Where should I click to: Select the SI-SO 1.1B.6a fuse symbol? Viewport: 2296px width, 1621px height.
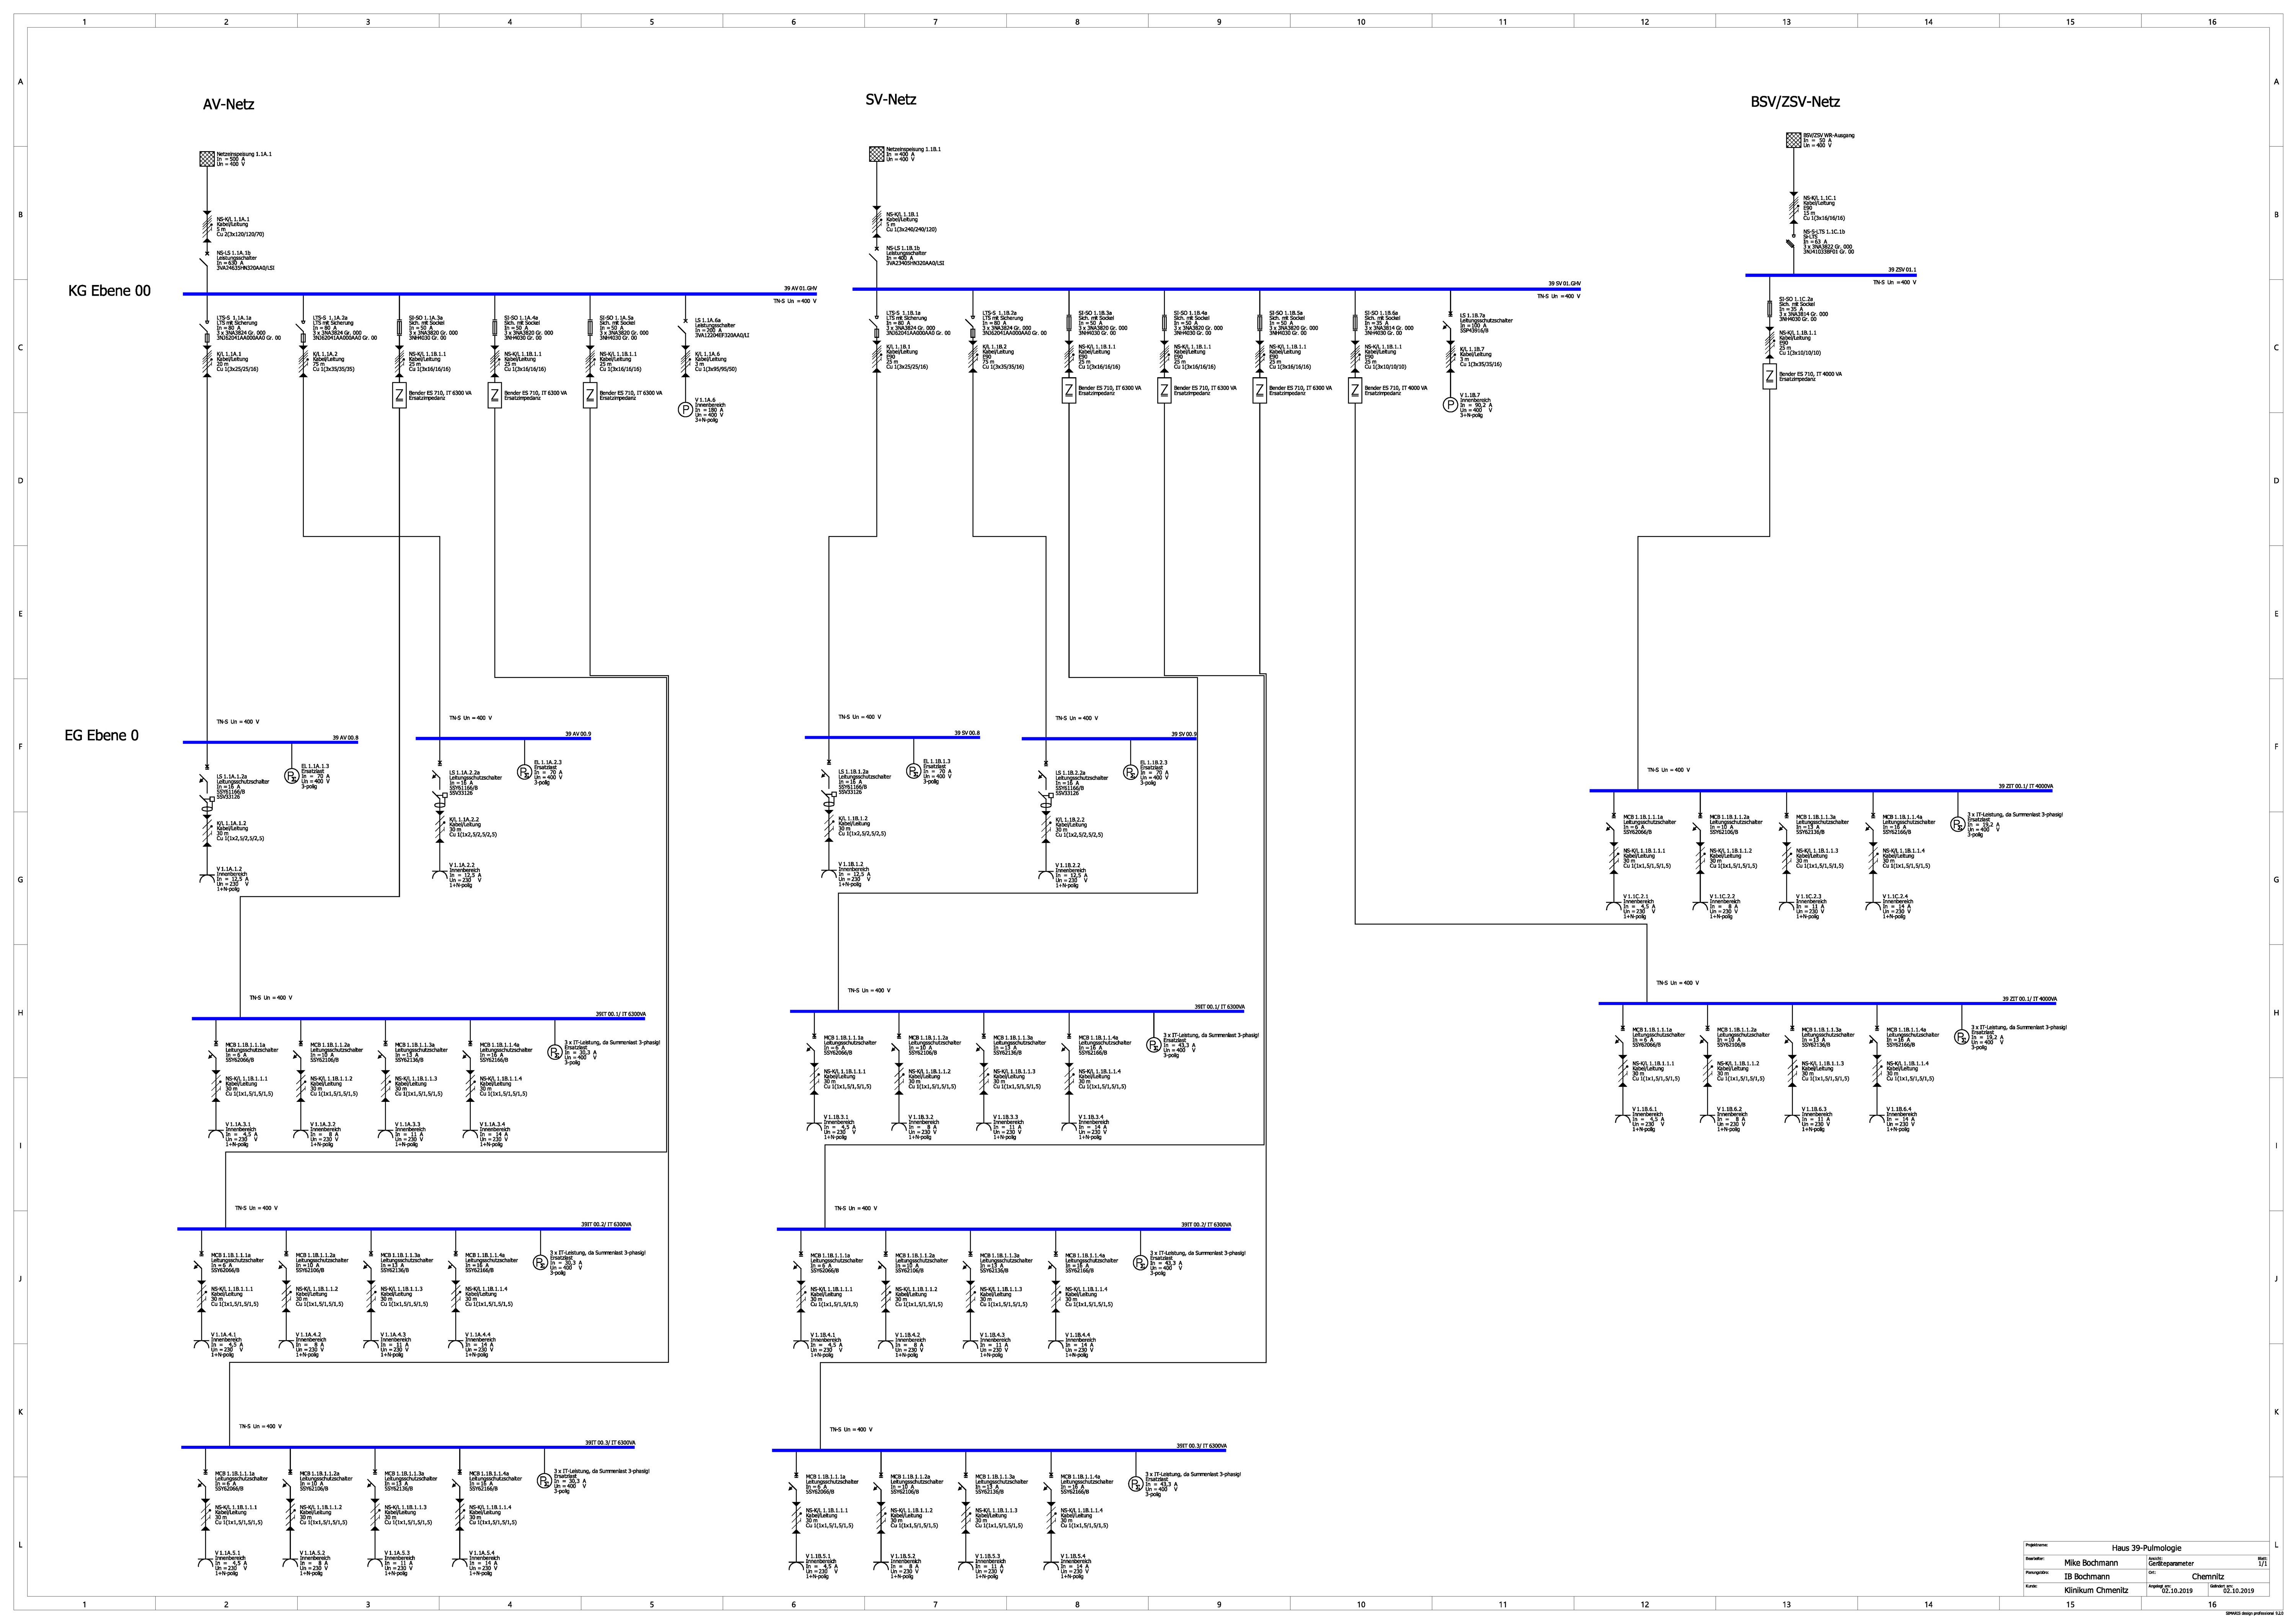coord(1355,322)
